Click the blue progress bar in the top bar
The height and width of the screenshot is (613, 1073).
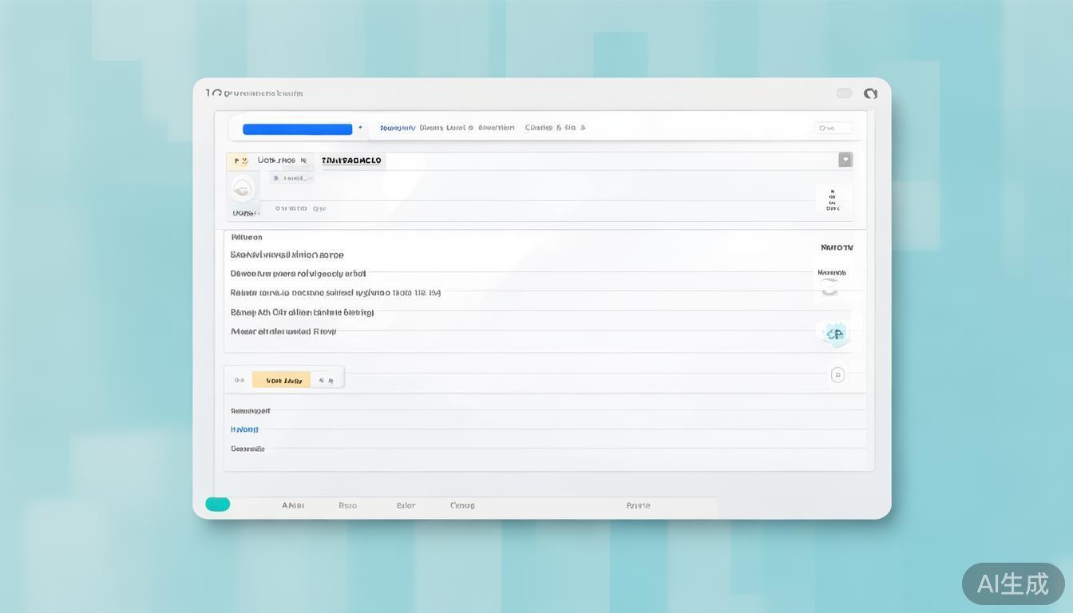click(297, 129)
